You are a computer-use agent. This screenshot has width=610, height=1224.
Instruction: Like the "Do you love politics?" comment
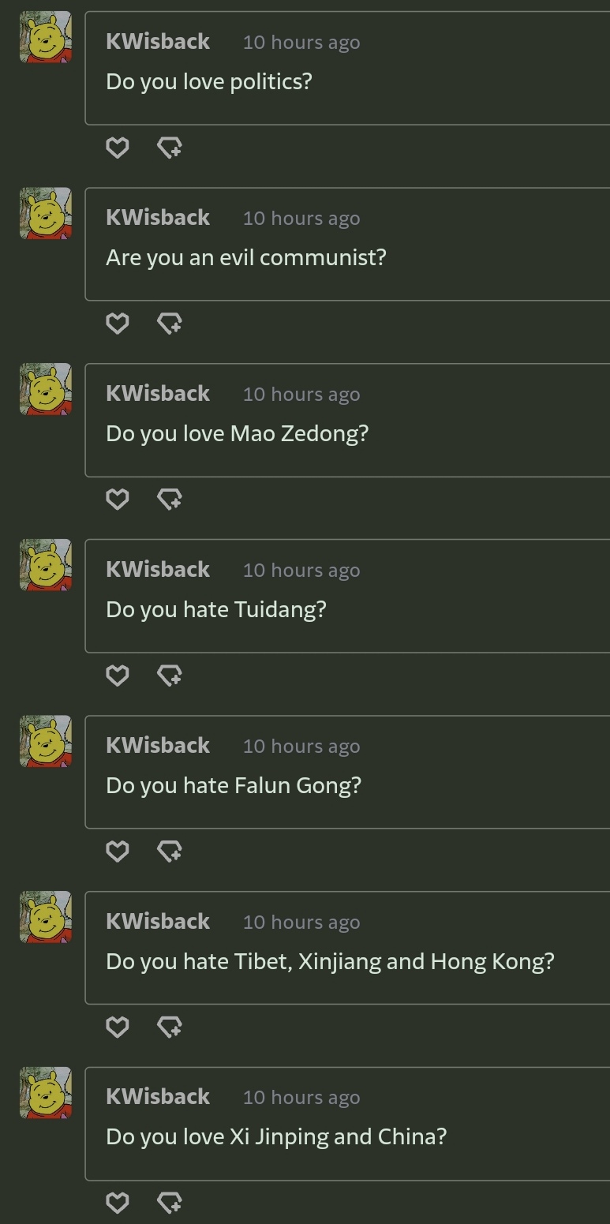pyautogui.click(x=117, y=148)
